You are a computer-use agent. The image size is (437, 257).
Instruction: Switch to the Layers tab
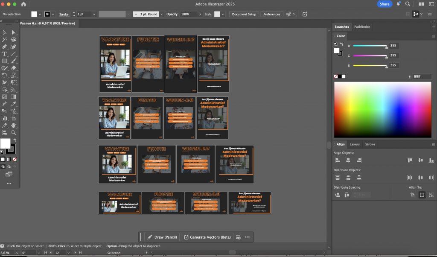(355, 144)
